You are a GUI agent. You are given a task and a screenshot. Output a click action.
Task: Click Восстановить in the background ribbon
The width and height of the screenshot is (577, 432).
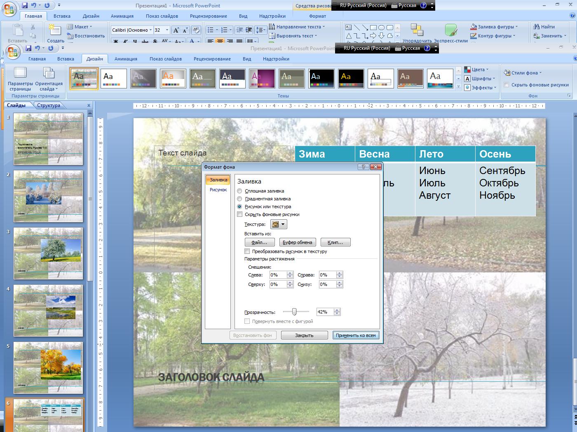point(86,36)
